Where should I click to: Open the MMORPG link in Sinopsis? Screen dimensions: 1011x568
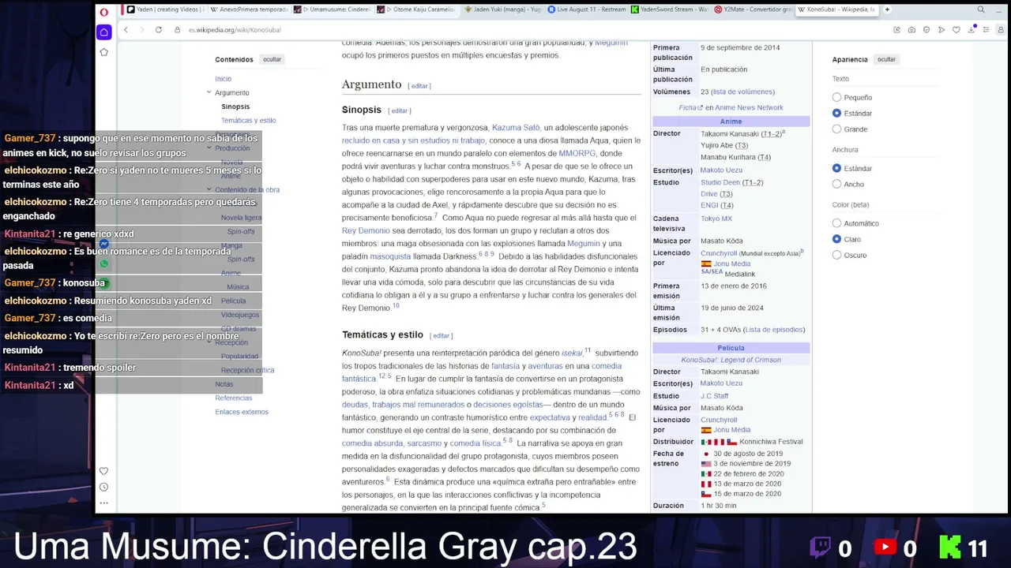pos(577,153)
